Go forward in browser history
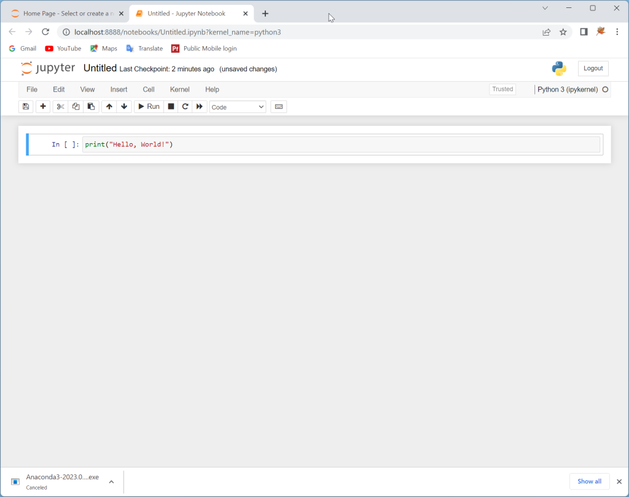 [28, 32]
